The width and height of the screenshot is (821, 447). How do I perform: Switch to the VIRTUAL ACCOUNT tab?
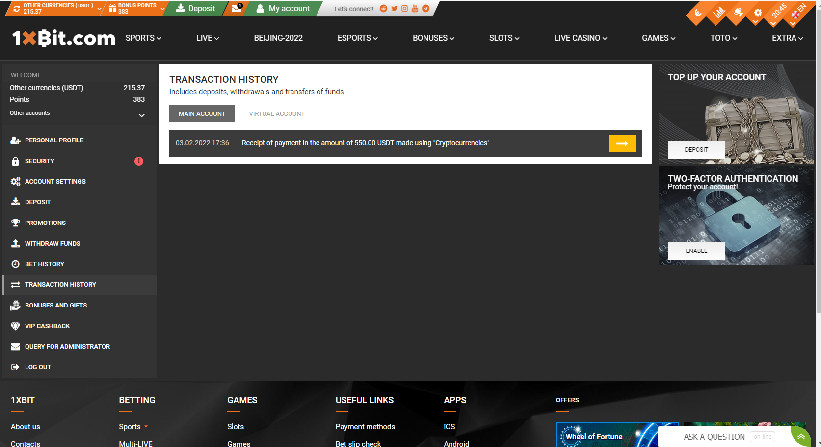[x=277, y=113]
